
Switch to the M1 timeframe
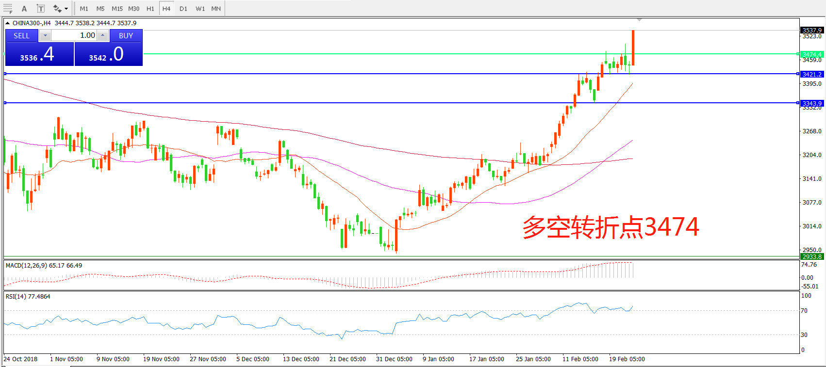(84, 9)
